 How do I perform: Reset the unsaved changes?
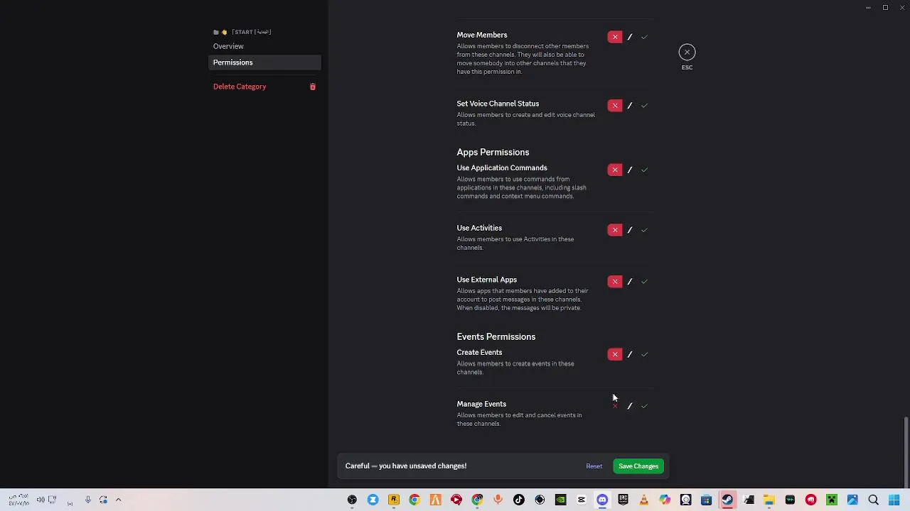point(594,466)
